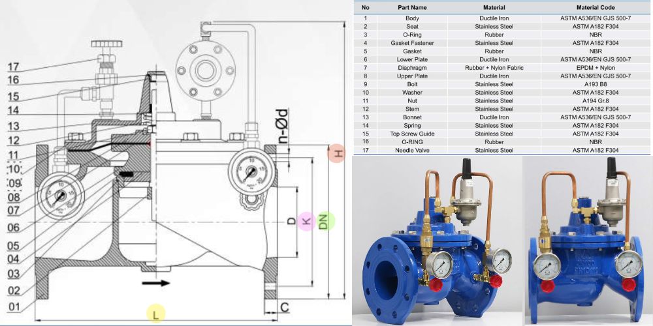
Task: Click the black flow direction arrow
Action: pyautogui.click(x=155, y=283)
